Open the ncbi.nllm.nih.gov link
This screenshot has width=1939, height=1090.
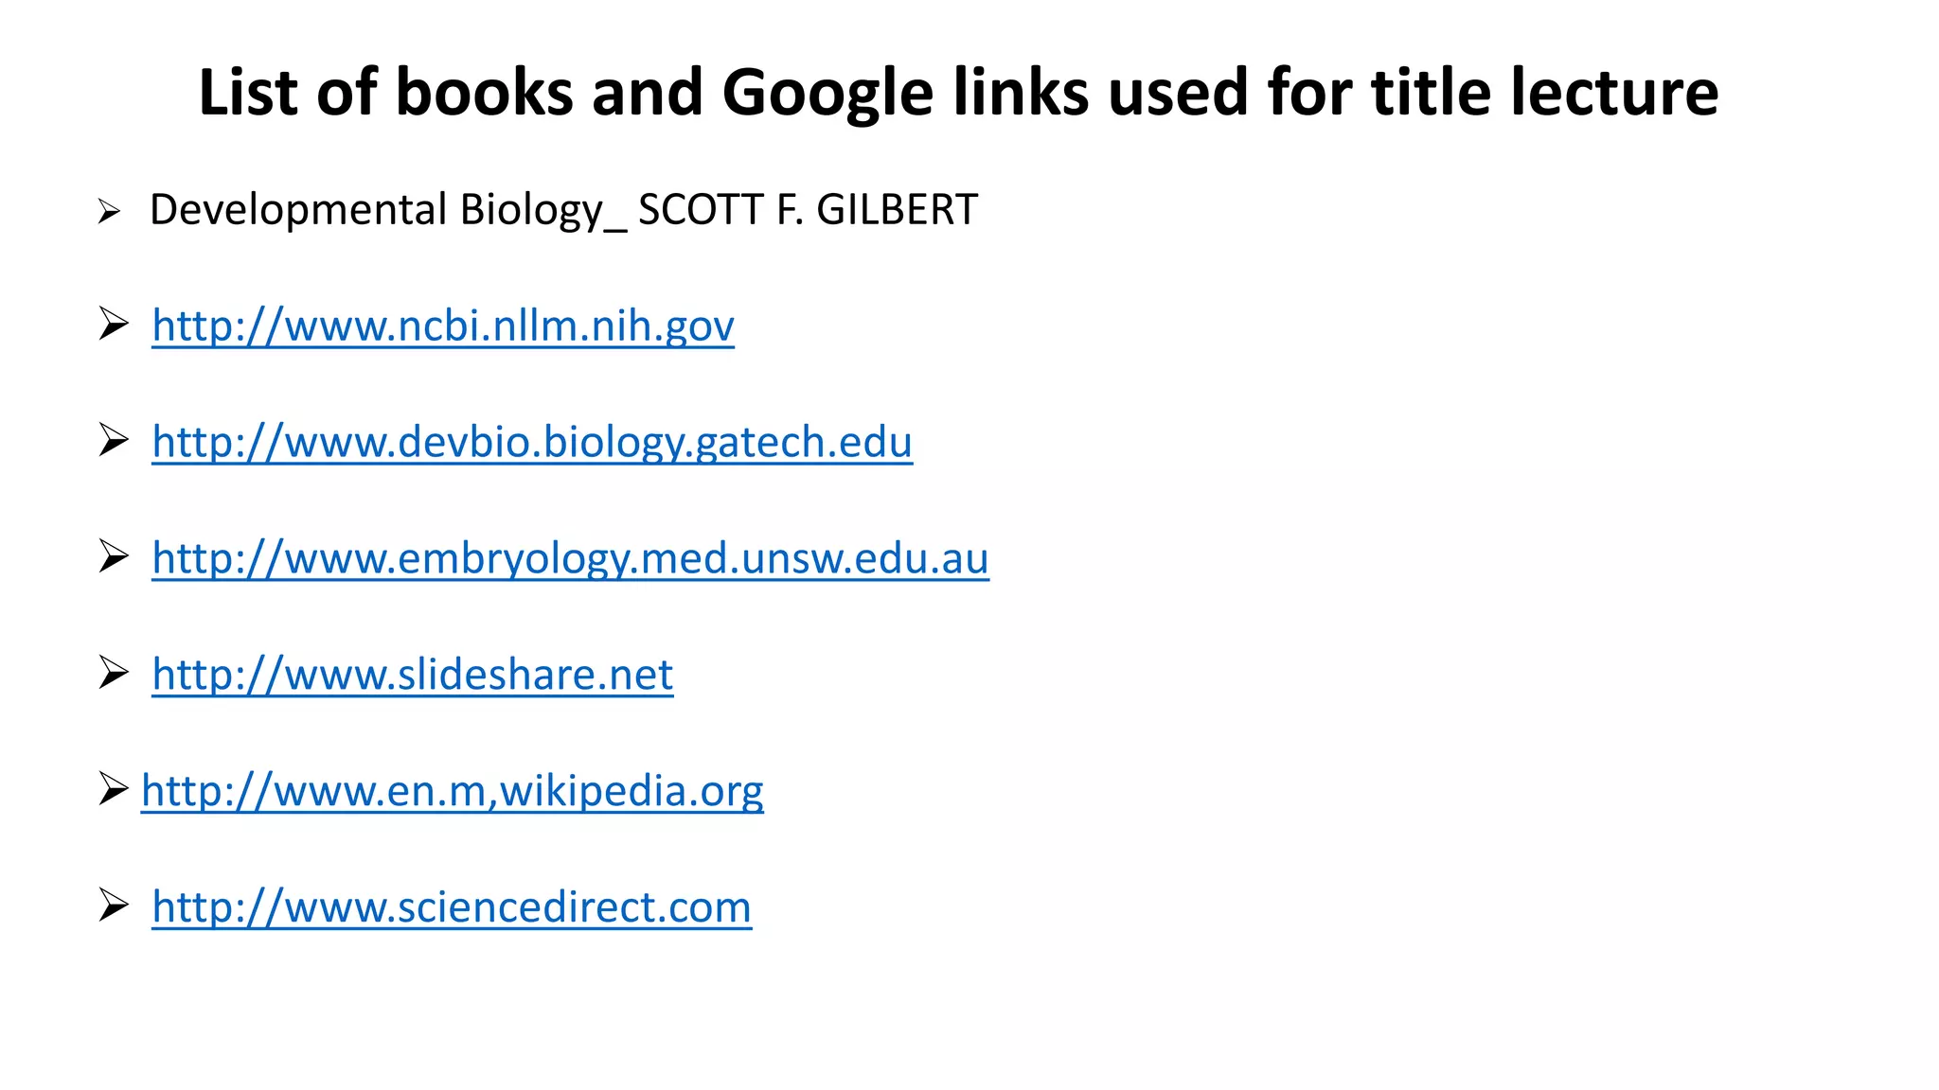[x=442, y=326]
